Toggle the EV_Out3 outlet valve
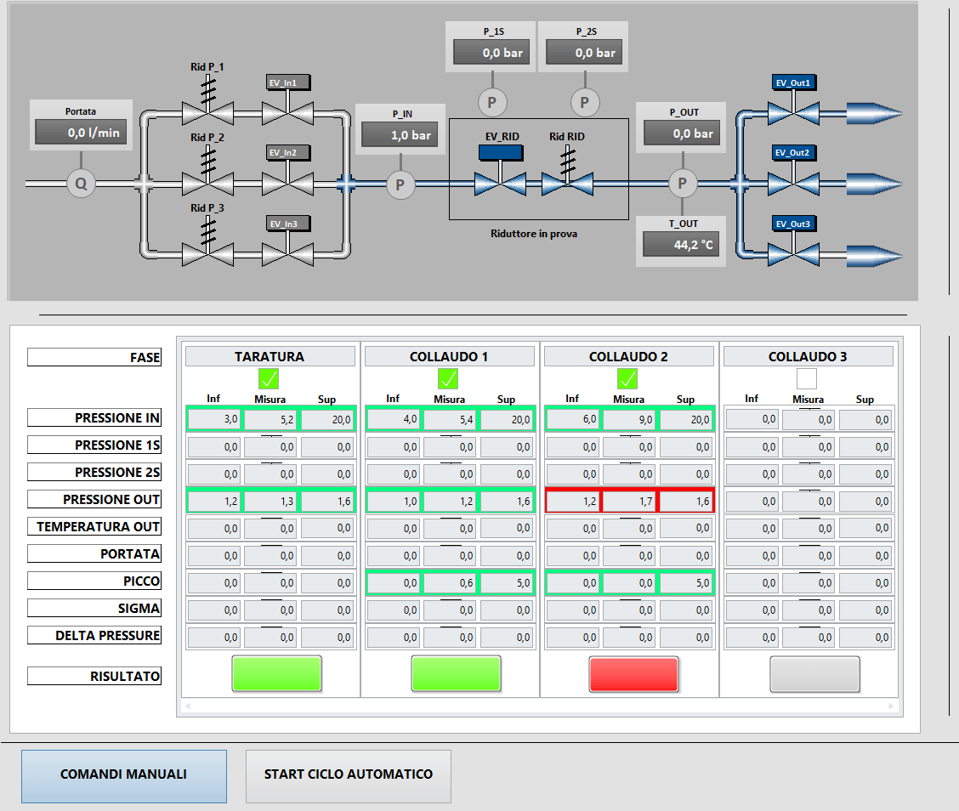The image size is (959, 811). pyautogui.click(x=793, y=254)
